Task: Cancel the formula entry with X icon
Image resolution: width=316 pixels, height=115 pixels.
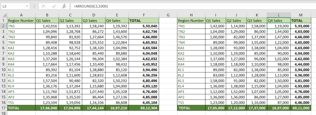Action: 43,6
